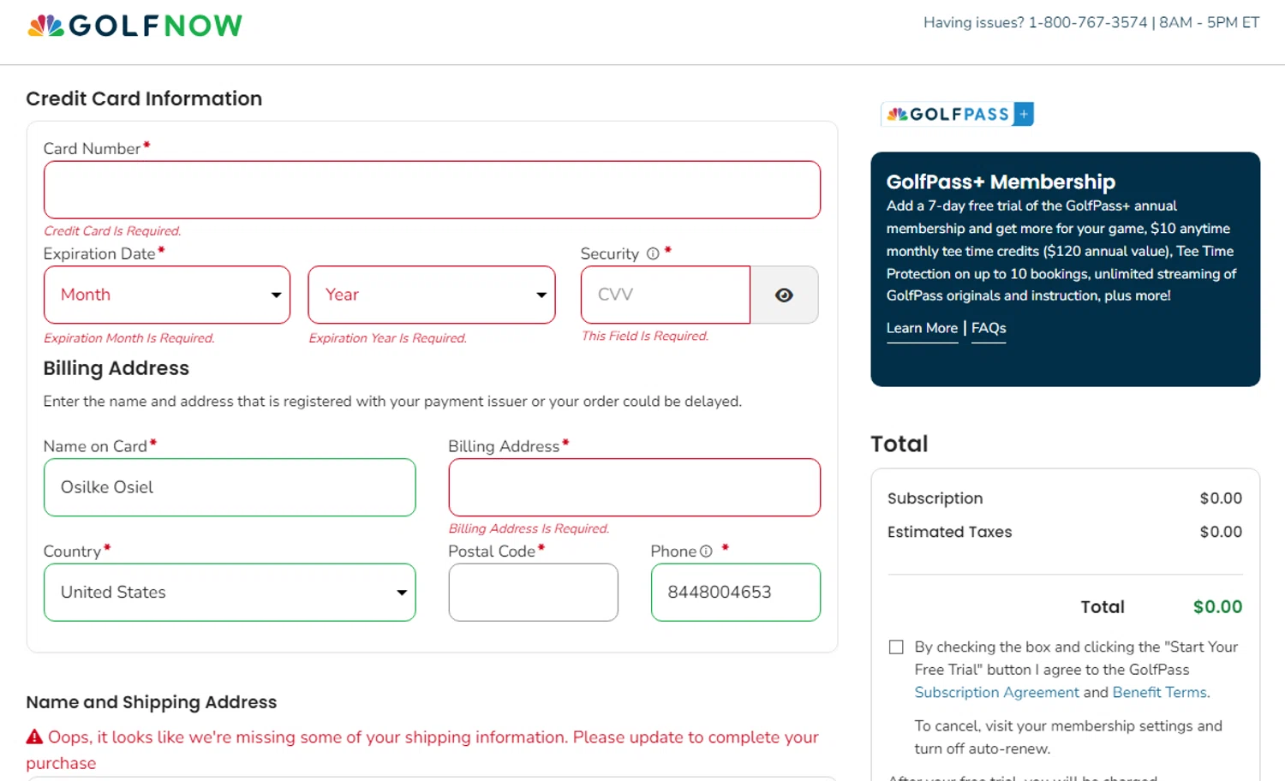1285x781 pixels.
Task: Open the Subscription Agreement link
Action: (x=996, y=692)
